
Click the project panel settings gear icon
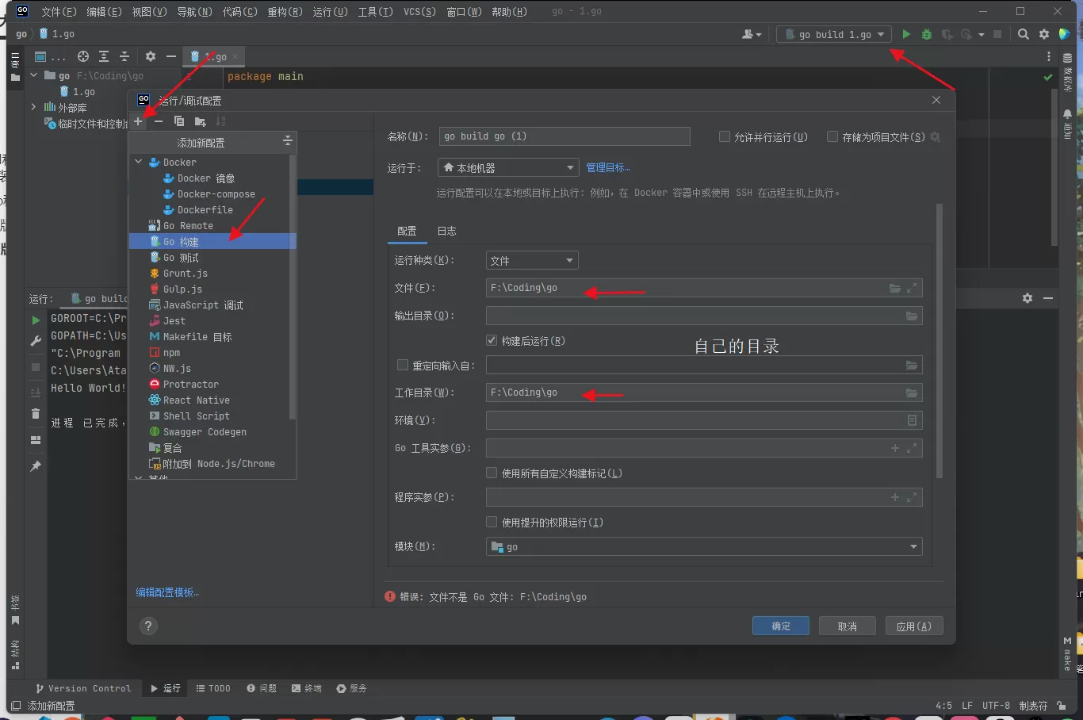coord(151,56)
